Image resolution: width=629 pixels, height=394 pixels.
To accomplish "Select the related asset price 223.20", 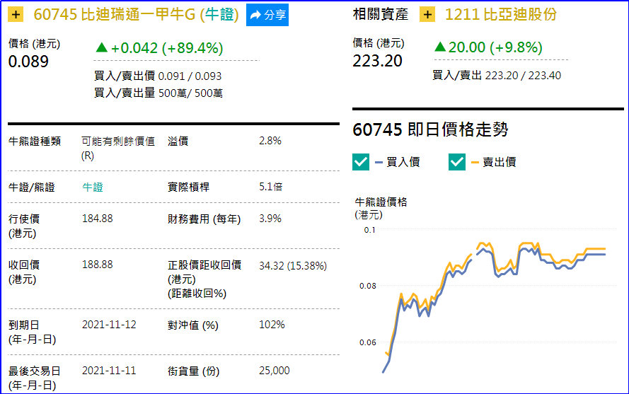I will click(x=378, y=61).
